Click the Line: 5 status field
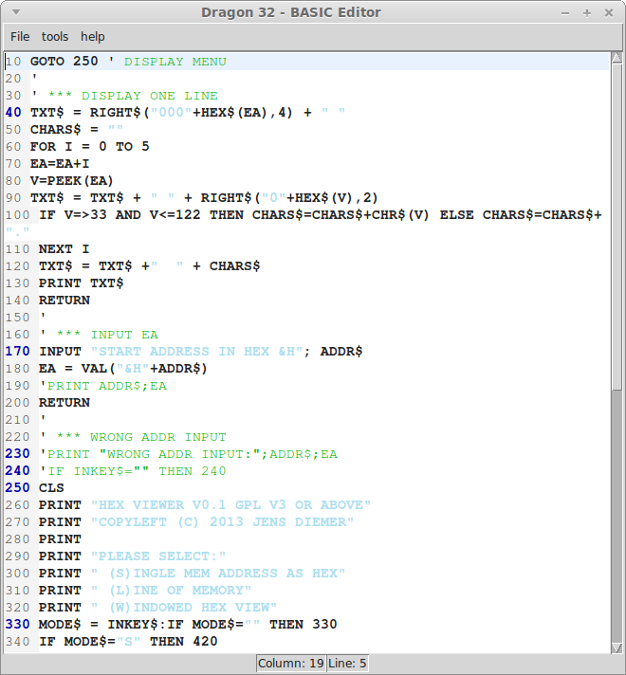626x675 pixels. tap(347, 664)
